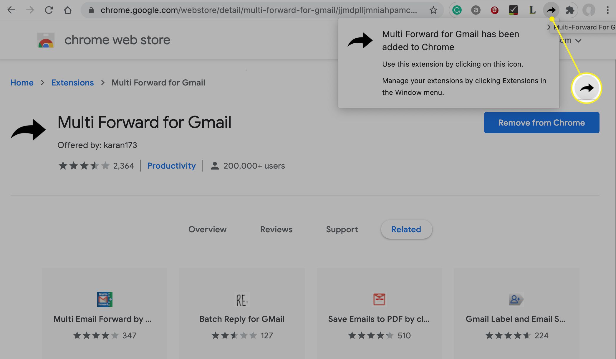Select the Batch Reply RE: icon
The width and height of the screenshot is (616, 359).
242,299
